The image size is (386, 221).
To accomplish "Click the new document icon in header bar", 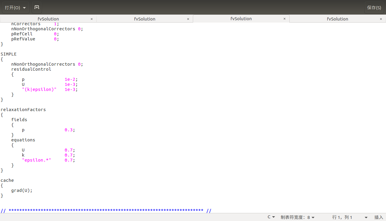I will tap(36, 7).
